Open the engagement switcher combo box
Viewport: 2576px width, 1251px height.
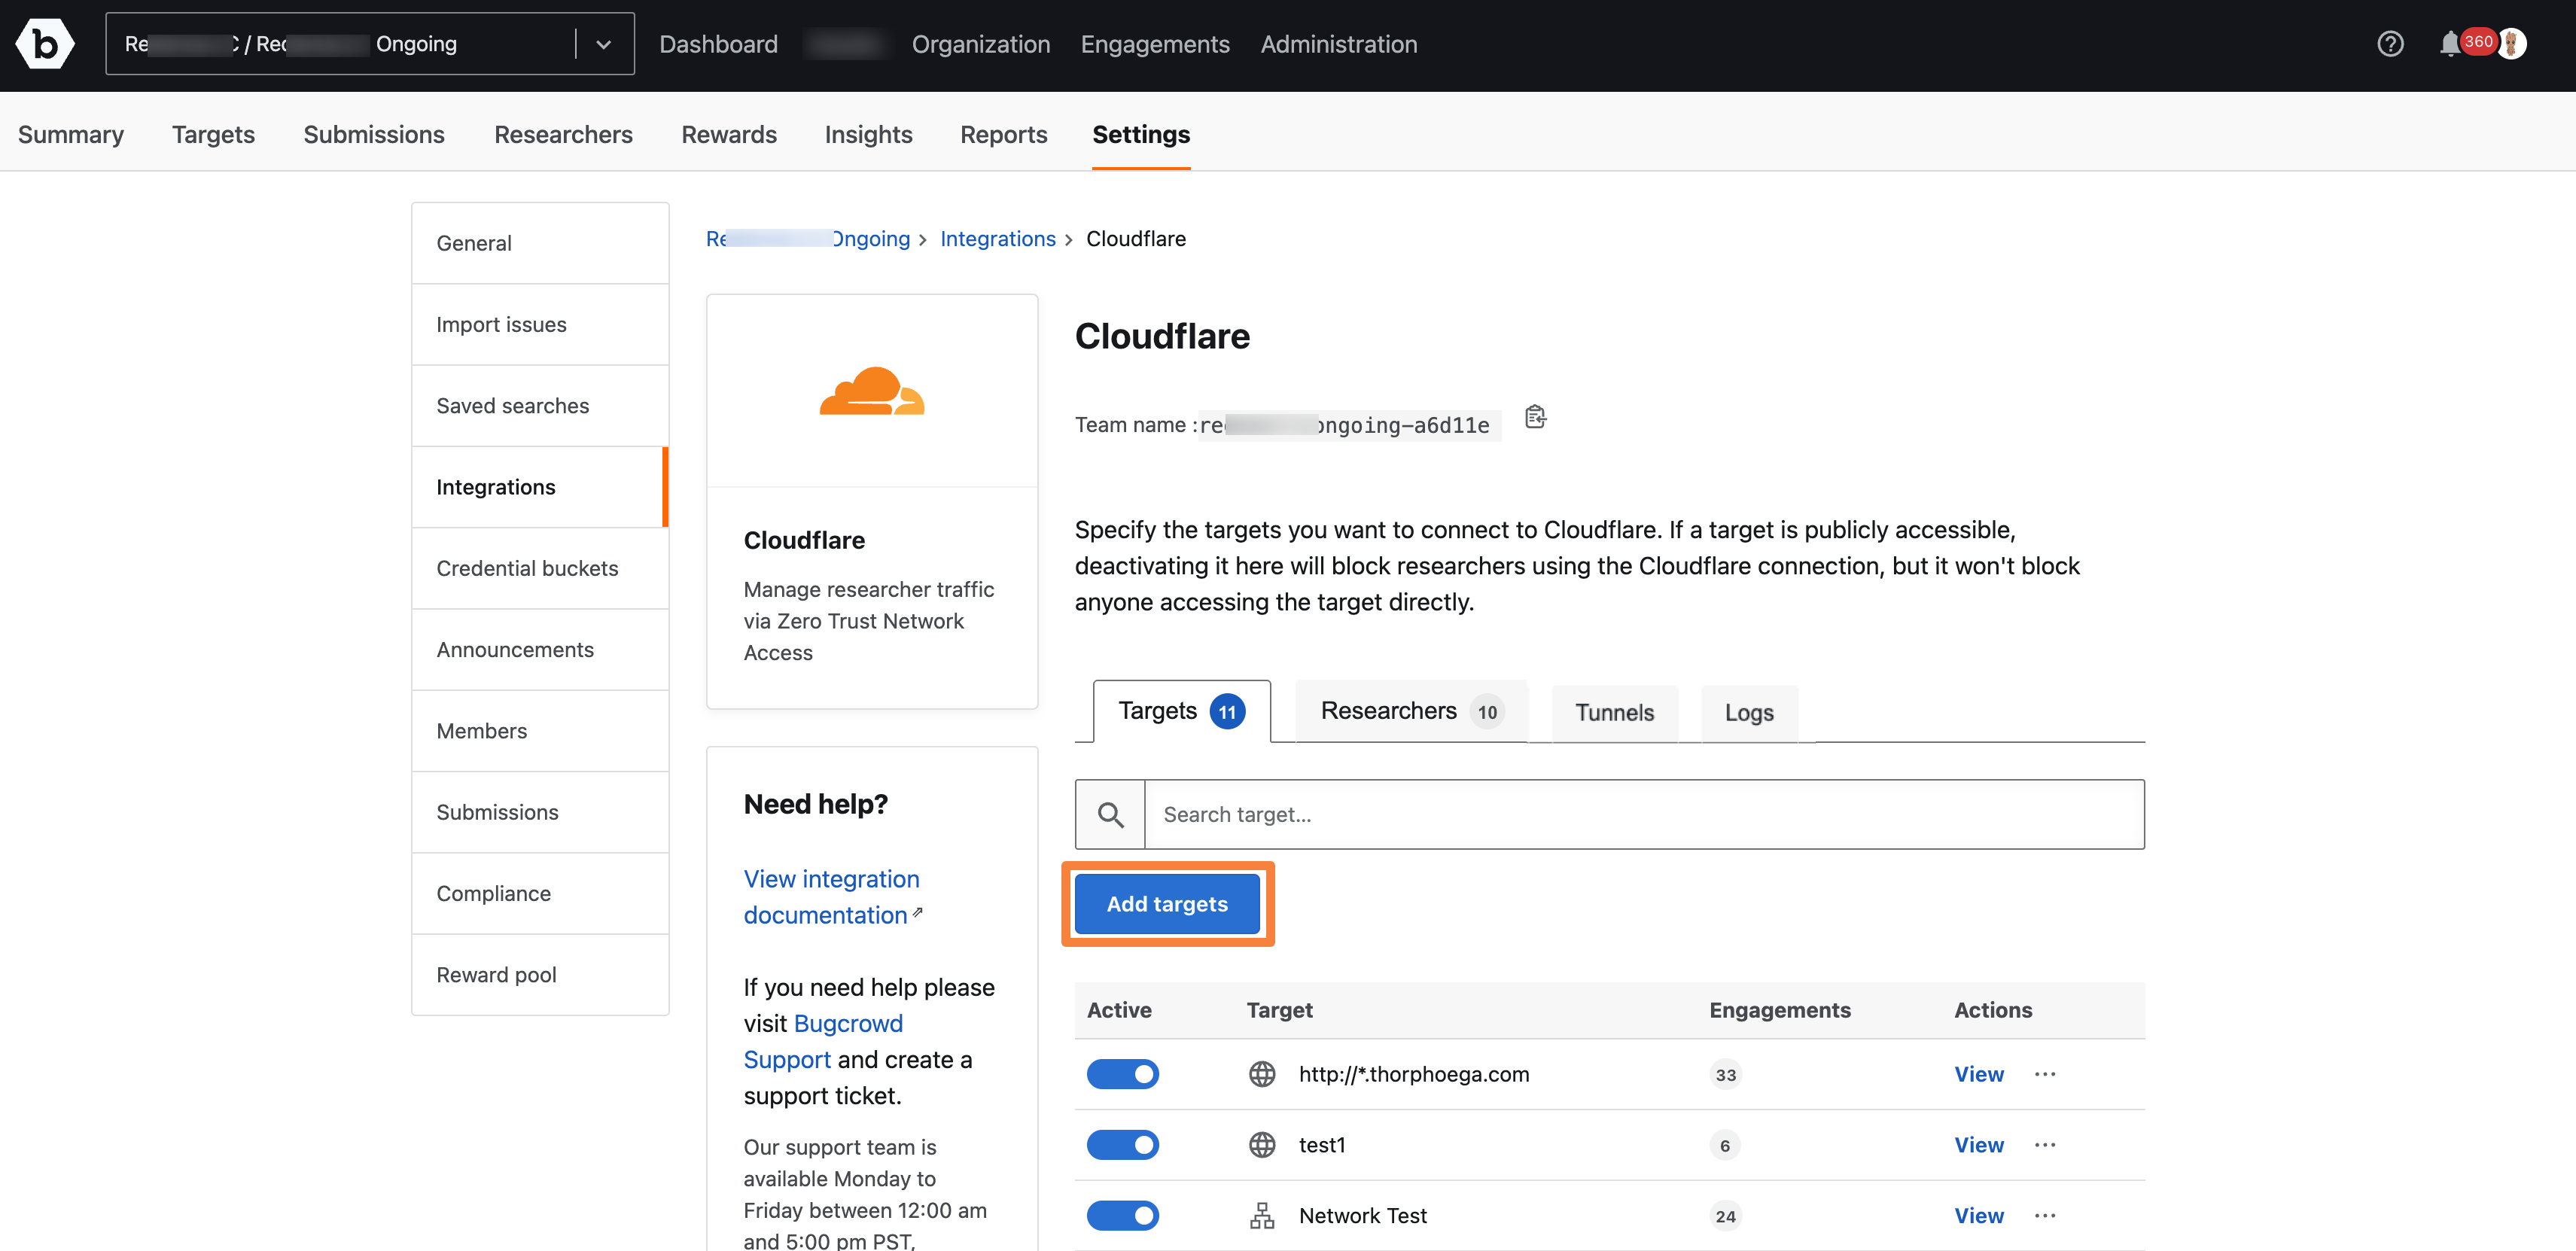click(x=370, y=44)
